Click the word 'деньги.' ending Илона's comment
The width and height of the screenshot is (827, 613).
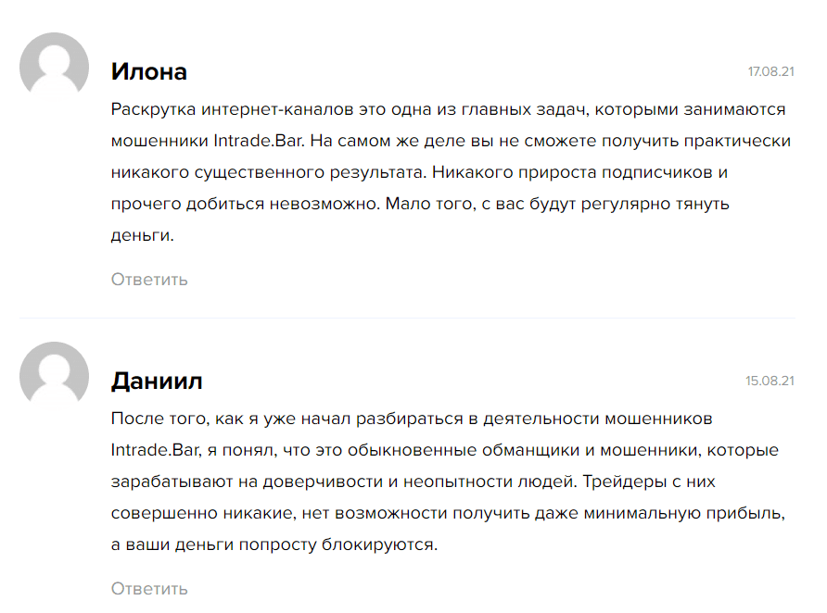click(x=143, y=235)
